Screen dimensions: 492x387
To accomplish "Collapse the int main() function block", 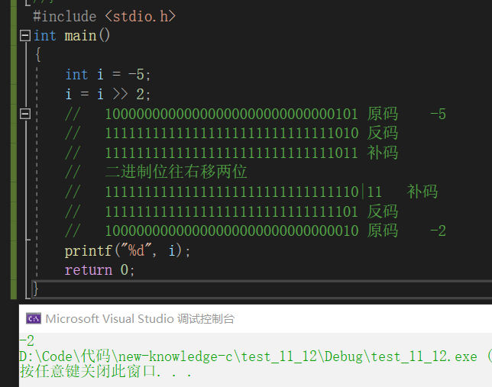I will [25, 36].
